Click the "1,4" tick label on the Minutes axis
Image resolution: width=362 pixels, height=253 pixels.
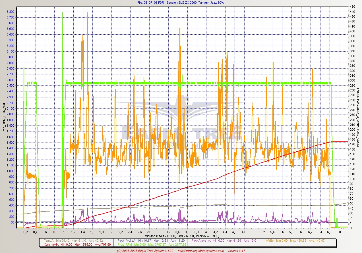tap(83, 232)
